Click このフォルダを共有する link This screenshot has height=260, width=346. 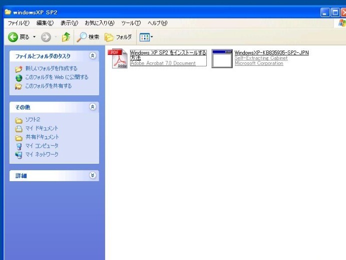(48, 86)
